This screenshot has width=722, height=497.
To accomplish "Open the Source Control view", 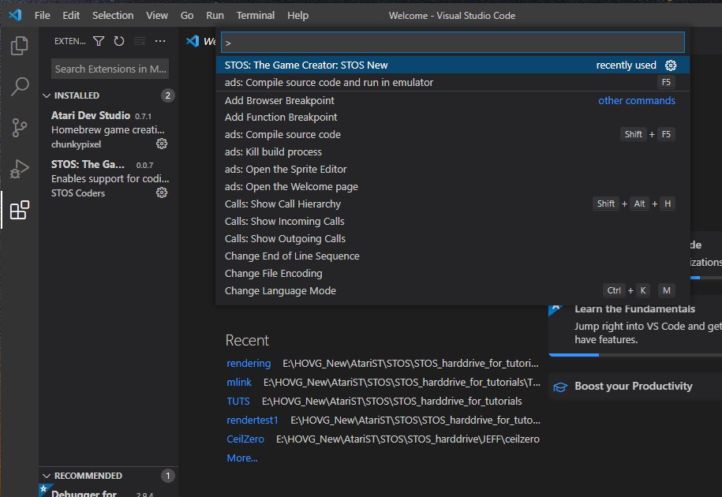I will tap(20, 128).
